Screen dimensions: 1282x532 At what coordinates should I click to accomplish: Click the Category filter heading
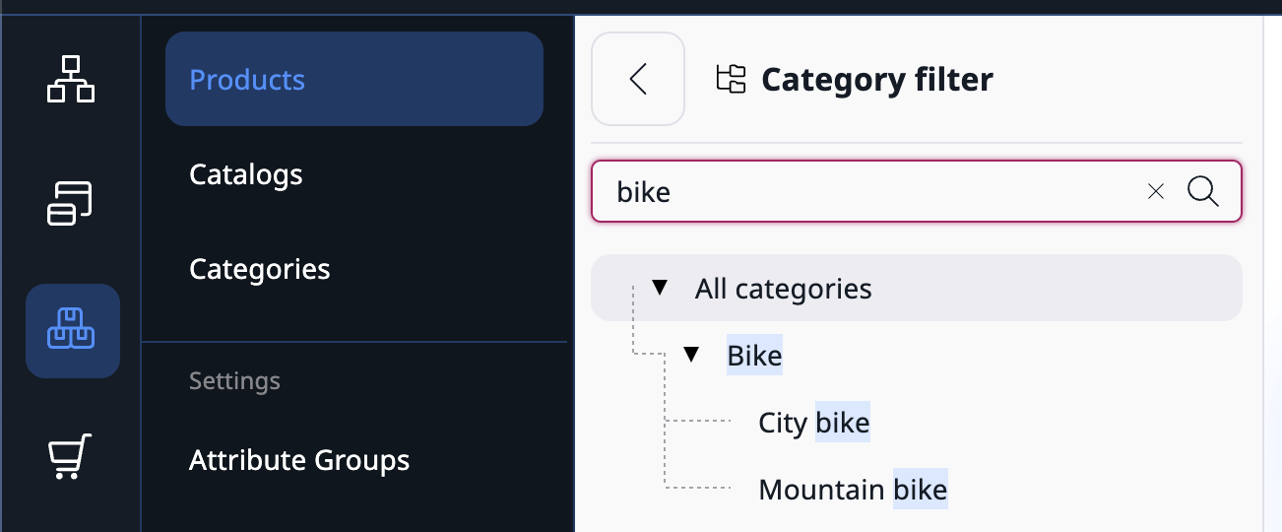click(x=877, y=80)
